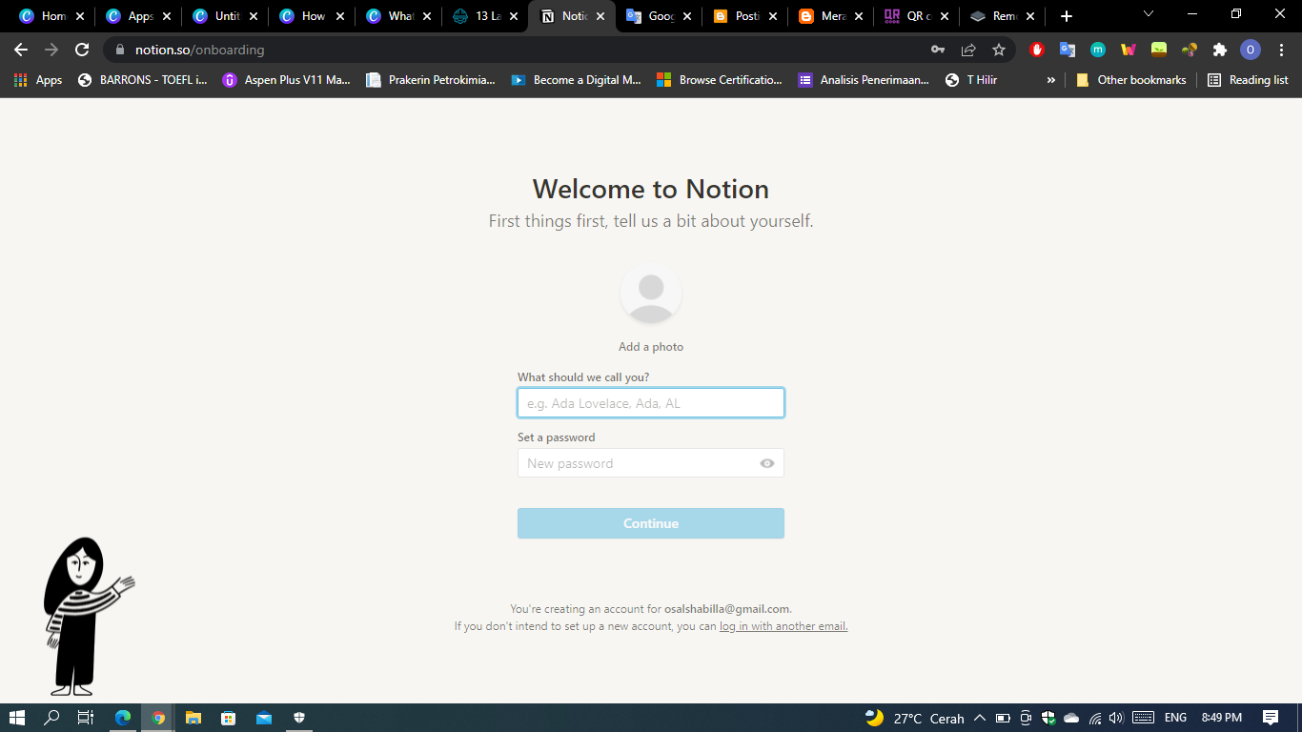Screen dimensions: 1302x732
Task: Switch to the 'Hom' browser tab
Action: [x=51, y=16]
